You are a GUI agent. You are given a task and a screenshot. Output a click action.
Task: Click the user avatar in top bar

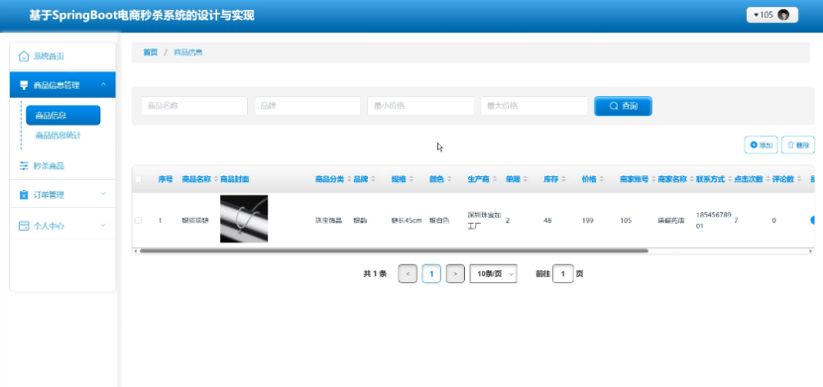[783, 15]
